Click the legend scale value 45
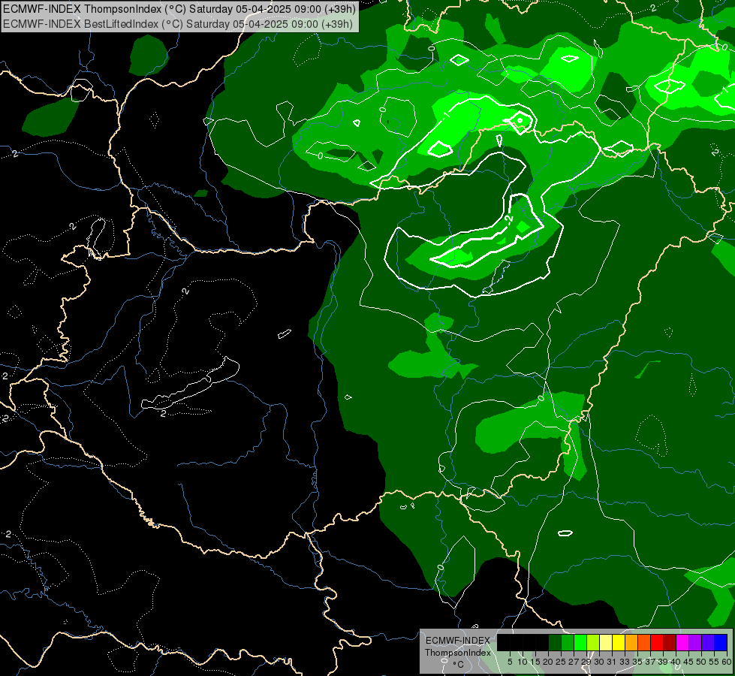This screenshot has height=676, width=735. [688, 662]
